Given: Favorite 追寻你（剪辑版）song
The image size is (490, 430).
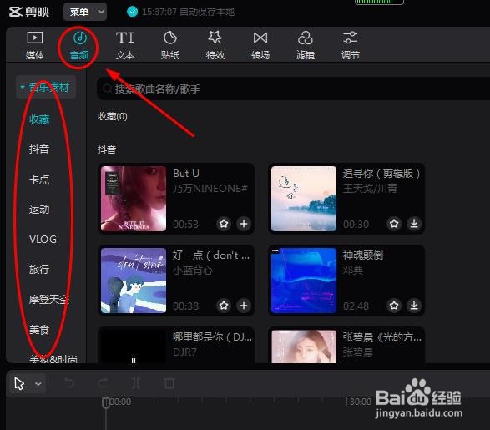Looking at the screenshot, I should pos(394,224).
